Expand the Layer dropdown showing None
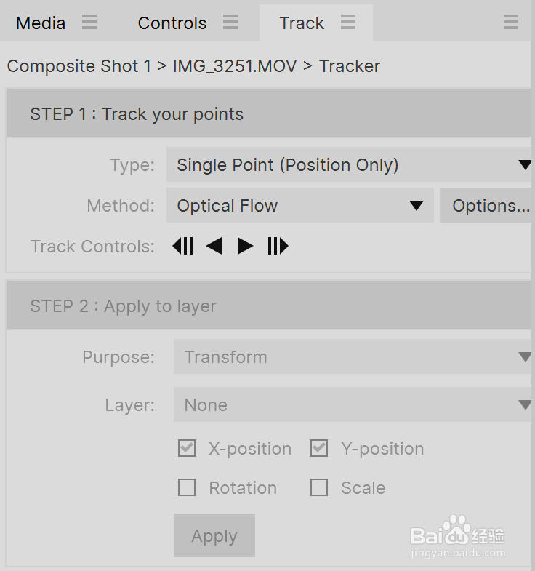The width and height of the screenshot is (535, 571). click(x=354, y=404)
